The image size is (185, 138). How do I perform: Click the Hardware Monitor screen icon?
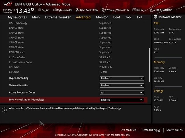155,17
